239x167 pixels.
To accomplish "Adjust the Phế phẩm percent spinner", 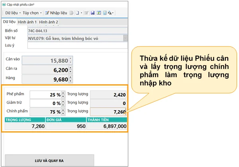I will pyautogui.click(x=63, y=95).
